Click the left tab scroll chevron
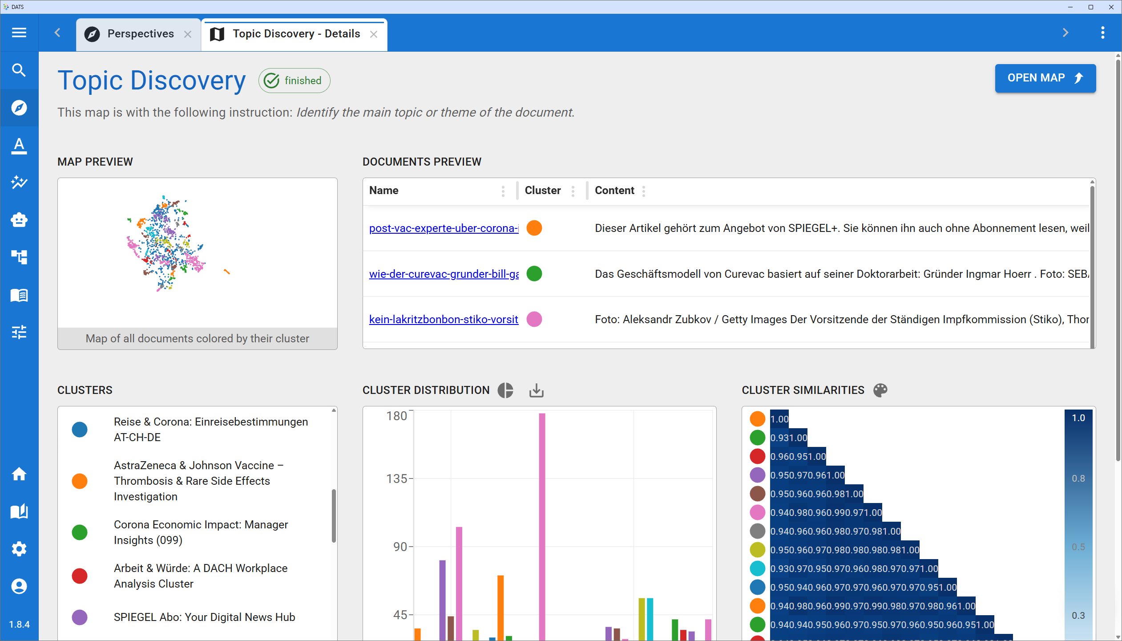1122x641 pixels. click(x=57, y=32)
